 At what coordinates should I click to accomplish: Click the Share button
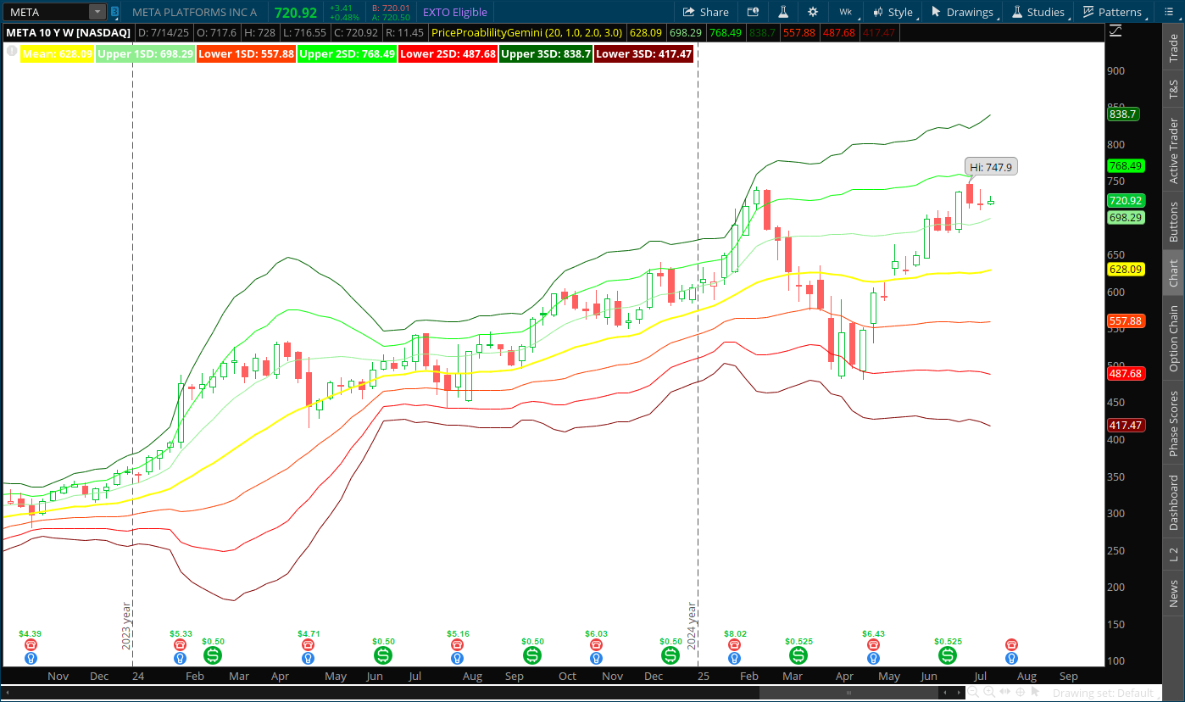706,12
